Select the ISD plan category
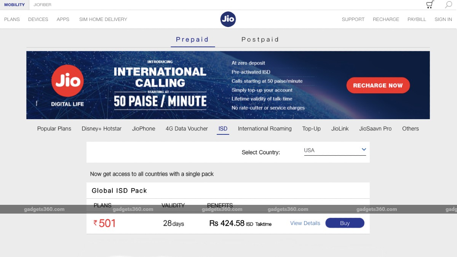Viewport: 457px width, 257px height. pyautogui.click(x=223, y=129)
